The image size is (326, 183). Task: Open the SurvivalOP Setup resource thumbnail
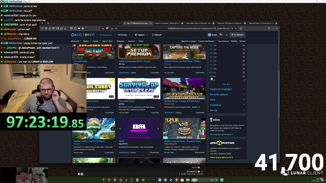click(x=139, y=88)
